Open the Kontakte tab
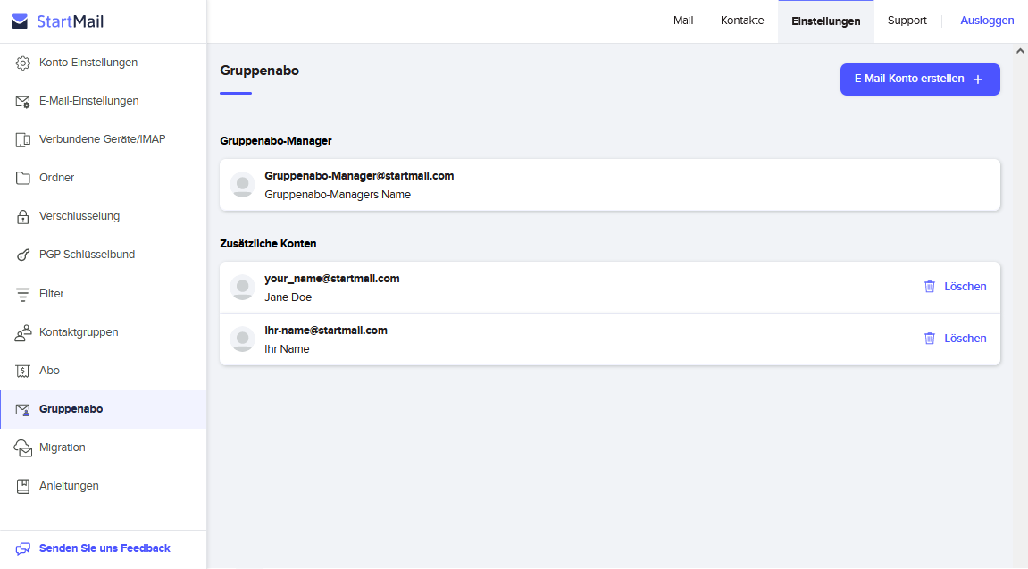Image resolution: width=1028 pixels, height=569 pixels. click(x=742, y=21)
